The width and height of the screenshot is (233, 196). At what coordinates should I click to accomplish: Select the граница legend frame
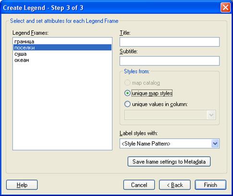click(62, 41)
